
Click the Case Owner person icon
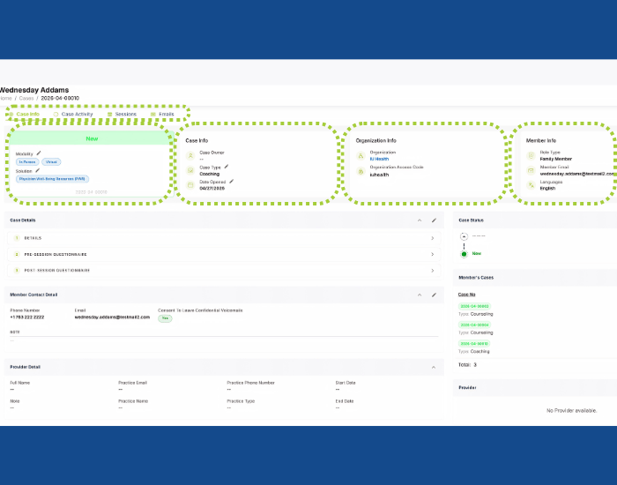[190, 155]
